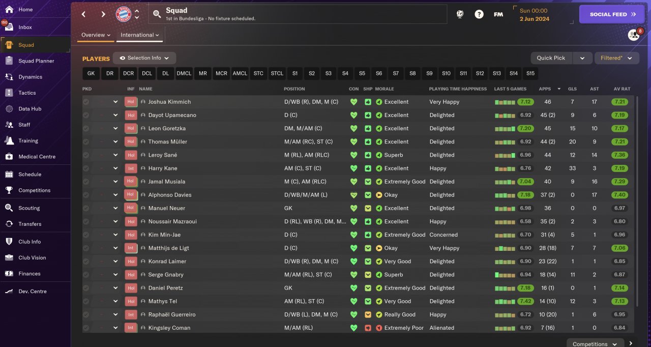Click the right arrow next to Competitions
This screenshot has height=347, width=651.
click(x=631, y=343)
